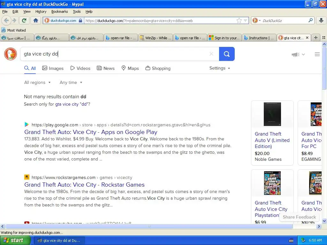Open the All regions dropdown

37,83
